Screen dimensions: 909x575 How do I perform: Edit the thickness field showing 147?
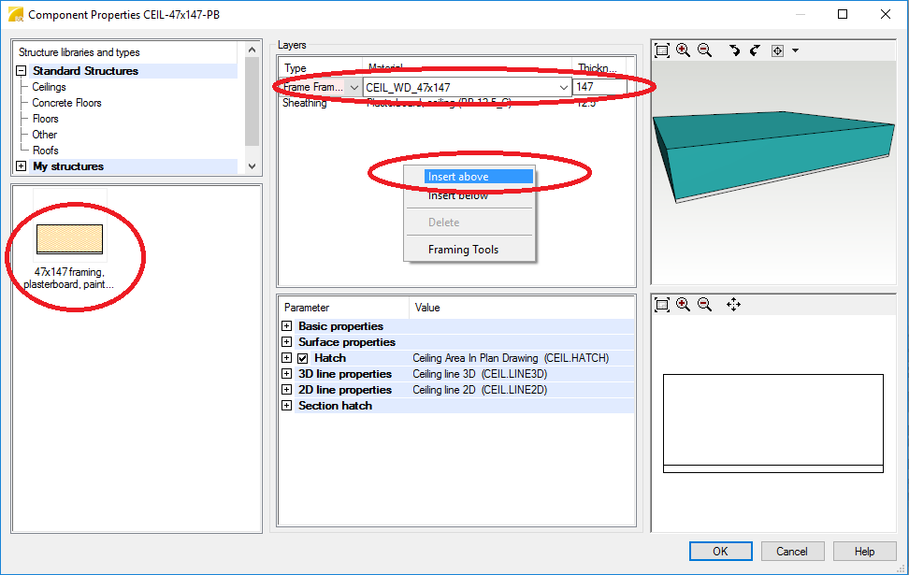(599, 87)
